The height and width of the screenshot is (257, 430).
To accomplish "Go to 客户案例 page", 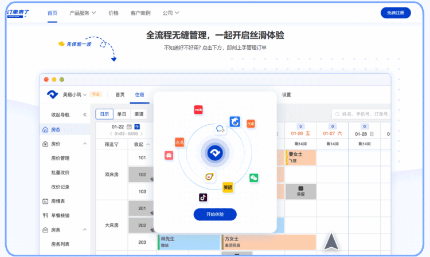I will coord(140,13).
